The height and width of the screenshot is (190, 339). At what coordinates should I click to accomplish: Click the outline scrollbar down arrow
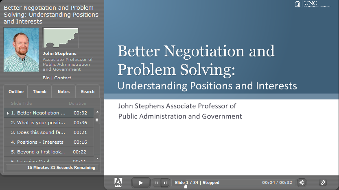pyautogui.click(x=97, y=158)
